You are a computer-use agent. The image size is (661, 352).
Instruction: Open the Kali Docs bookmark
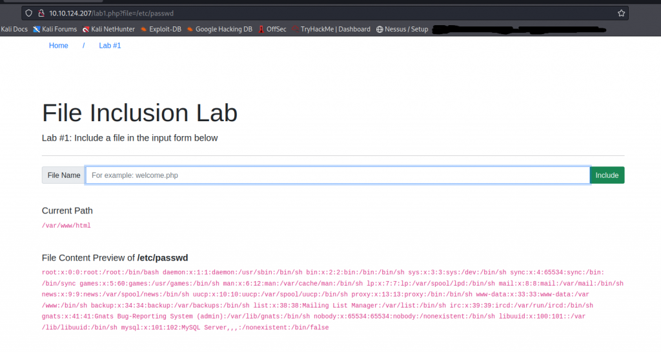click(14, 29)
